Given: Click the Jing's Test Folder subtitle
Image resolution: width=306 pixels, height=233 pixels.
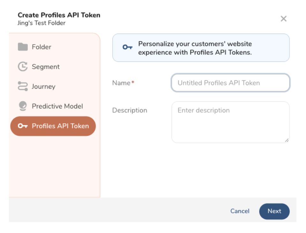Looking at the screenshot, I should [42, 23].
